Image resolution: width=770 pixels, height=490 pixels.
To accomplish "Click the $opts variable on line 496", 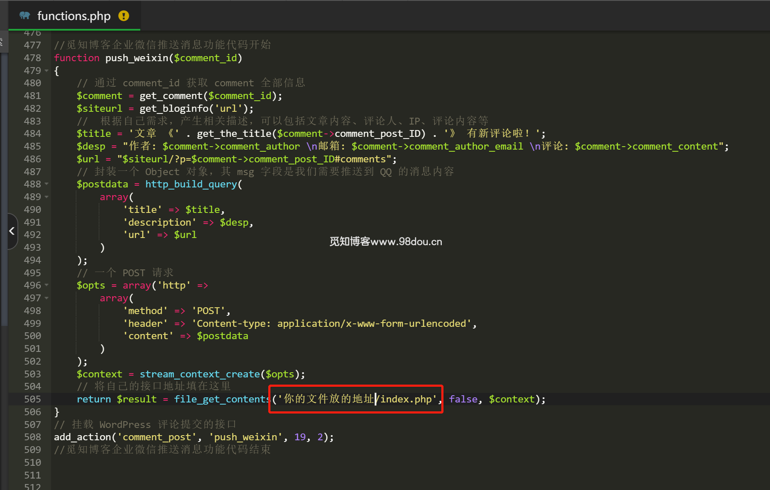I will 91,286.
